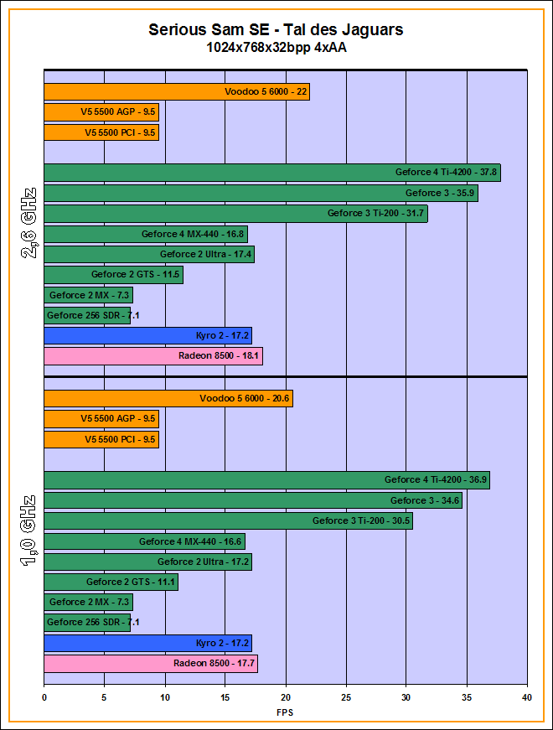Select the Geforce 3 Ti-200 bar at 30.5

click(x=227, y=521)
